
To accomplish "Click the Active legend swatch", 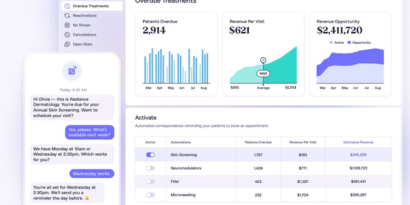I will 331,42.
